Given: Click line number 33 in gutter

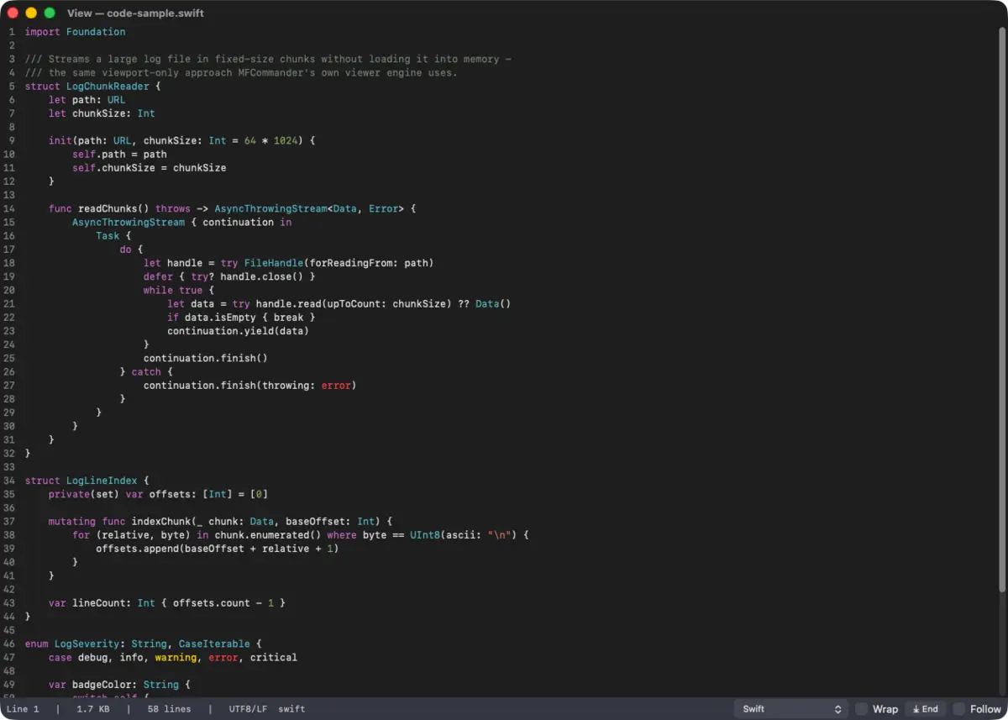Looking at the screenshot, I should (x=8, y=467).
